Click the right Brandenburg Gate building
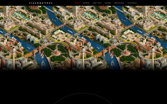The image size is (167, 104). coord(128,32)
